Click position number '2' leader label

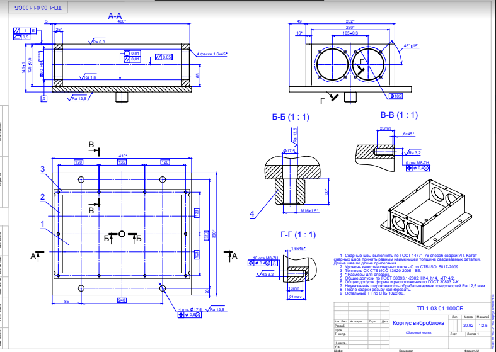(43, 197)
